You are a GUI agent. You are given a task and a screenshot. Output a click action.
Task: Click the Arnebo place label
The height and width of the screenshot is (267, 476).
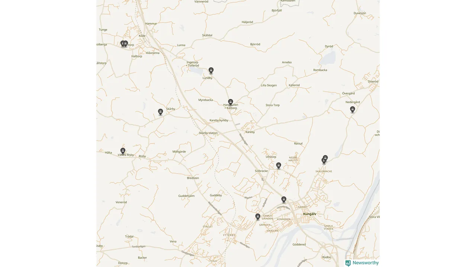[287, 62]
